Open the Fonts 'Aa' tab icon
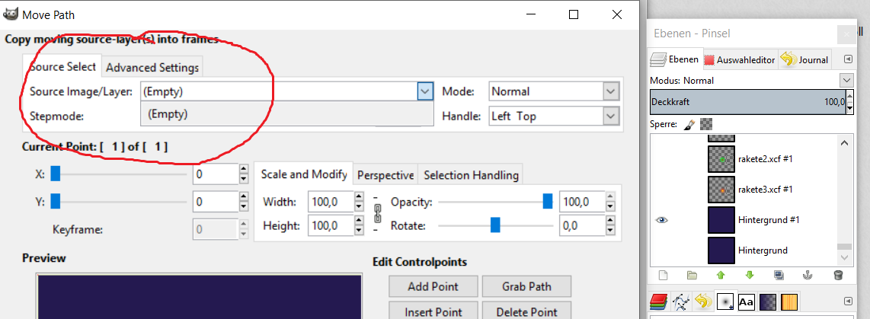 pyautogui.click(x=747, y=301)
